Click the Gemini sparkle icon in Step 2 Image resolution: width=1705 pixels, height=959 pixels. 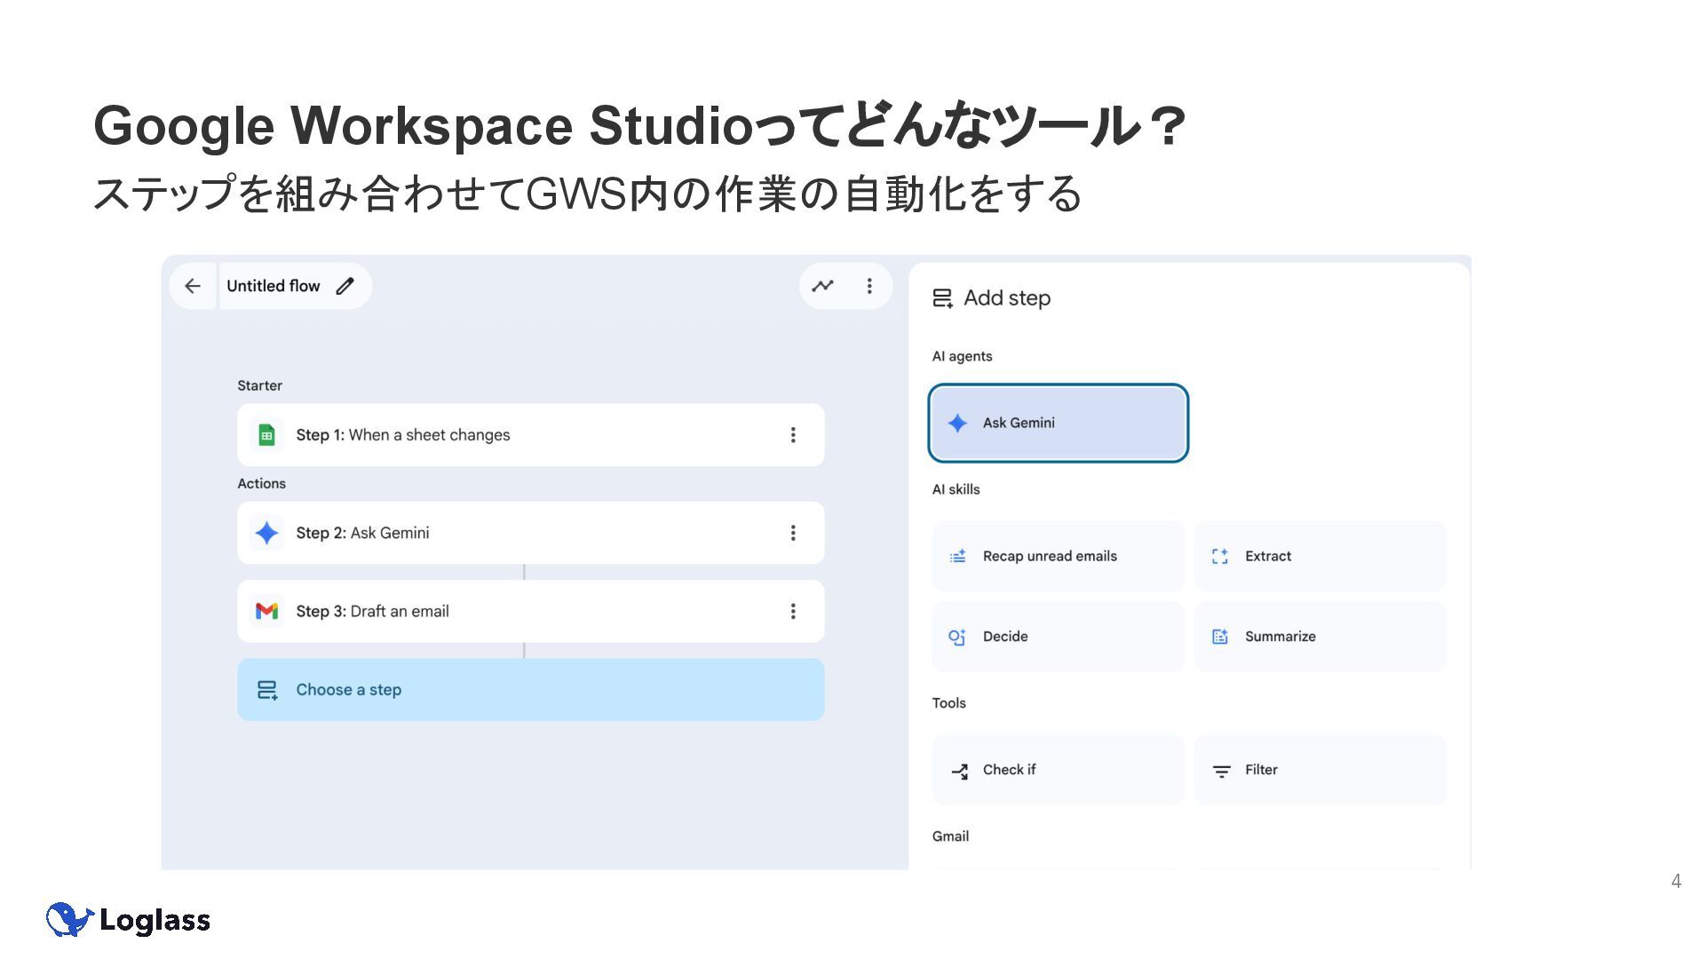click(266, 533)
